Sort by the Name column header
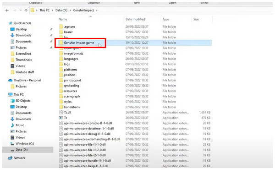This screenshot has height=170, width=275. click(x=63, y=19)
